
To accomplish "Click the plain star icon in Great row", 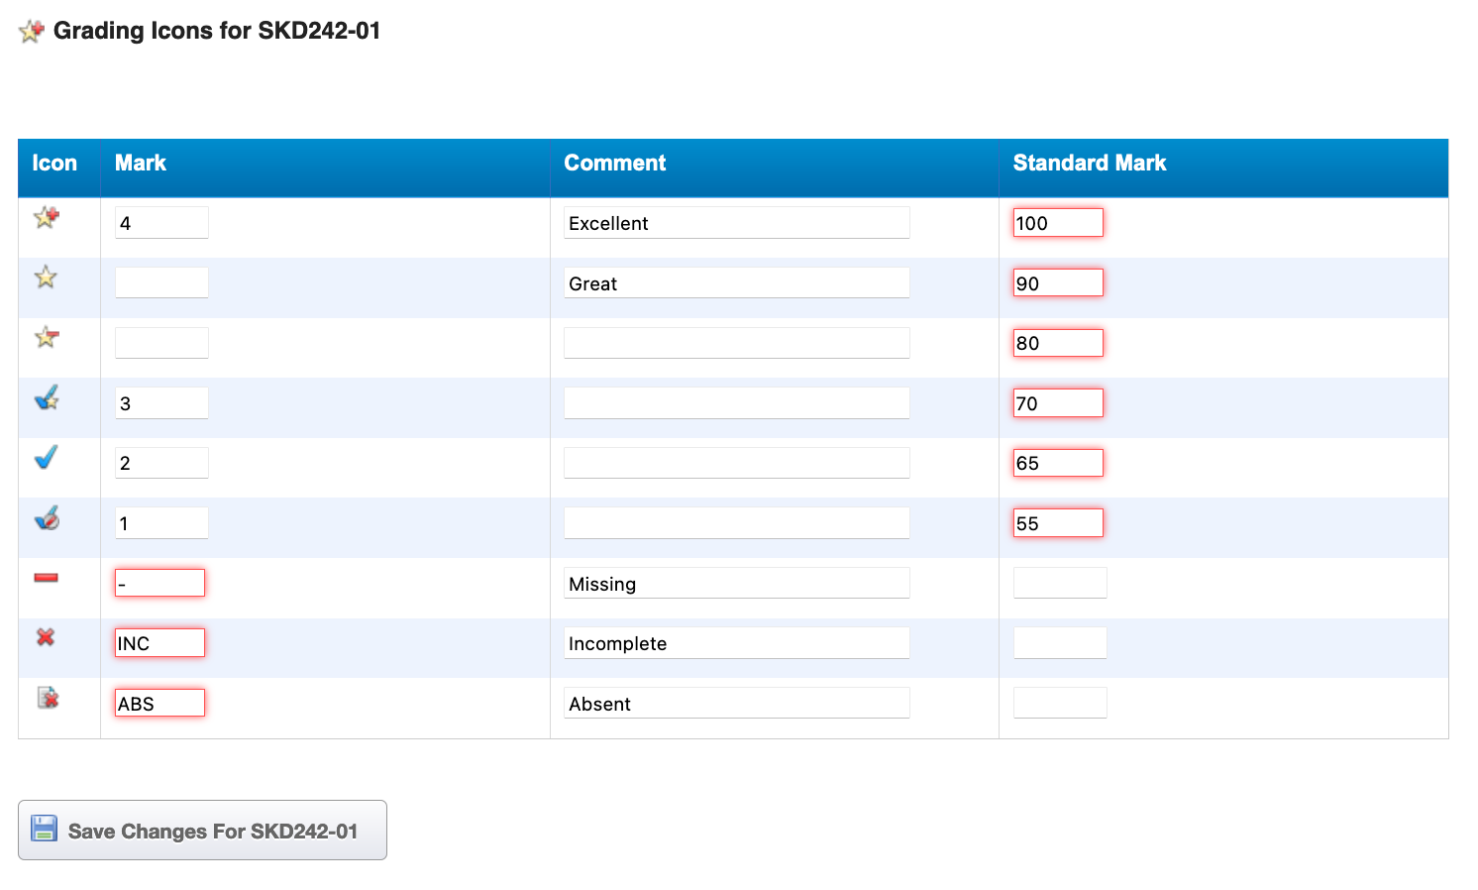I will (46, 278).
